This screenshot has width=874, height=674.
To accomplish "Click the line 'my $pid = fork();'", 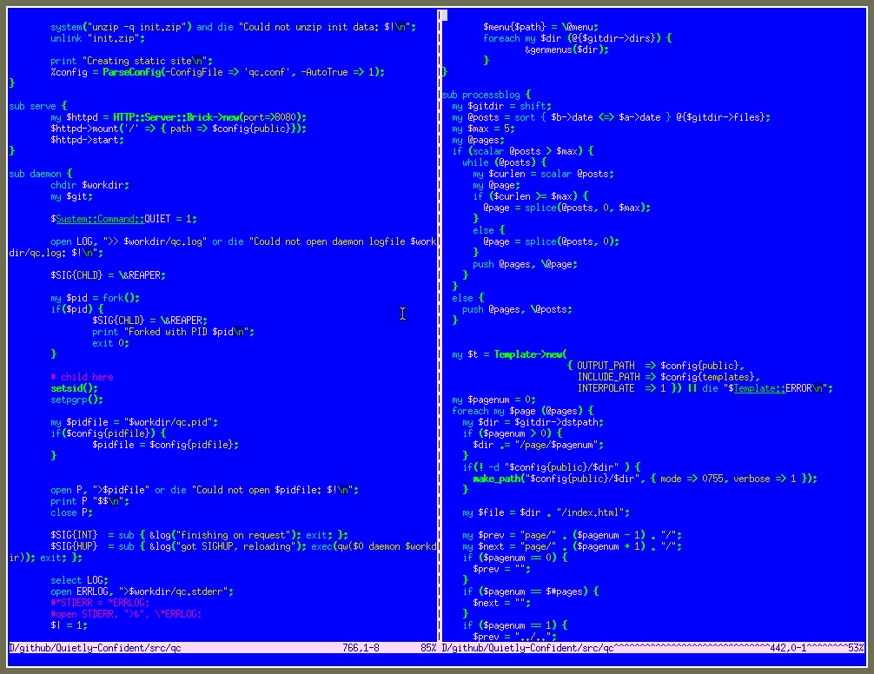I will (95, 298).
